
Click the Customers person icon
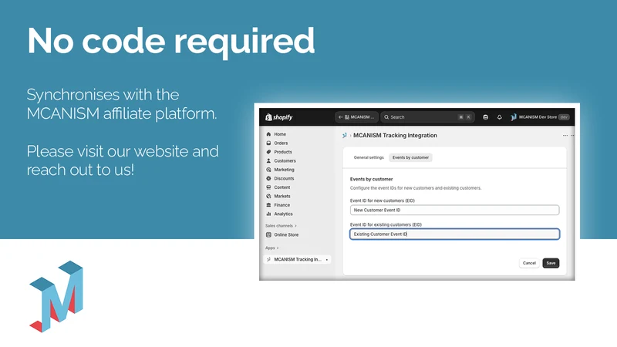pyautogui.click(x=268, y=161)
